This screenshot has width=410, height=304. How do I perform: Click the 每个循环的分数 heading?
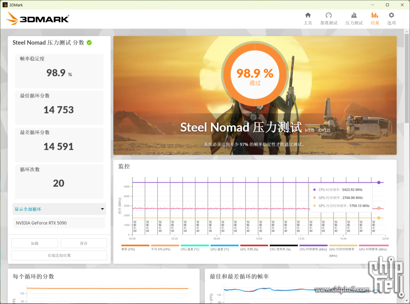click(33, 276)
